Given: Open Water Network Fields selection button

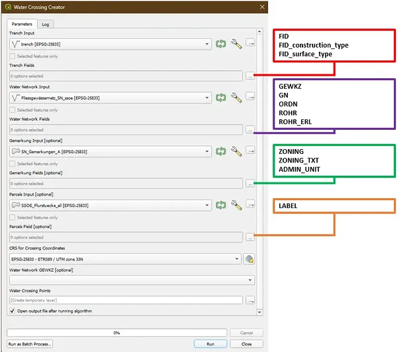Looking at the screenshot, I should tap(250, 129).
